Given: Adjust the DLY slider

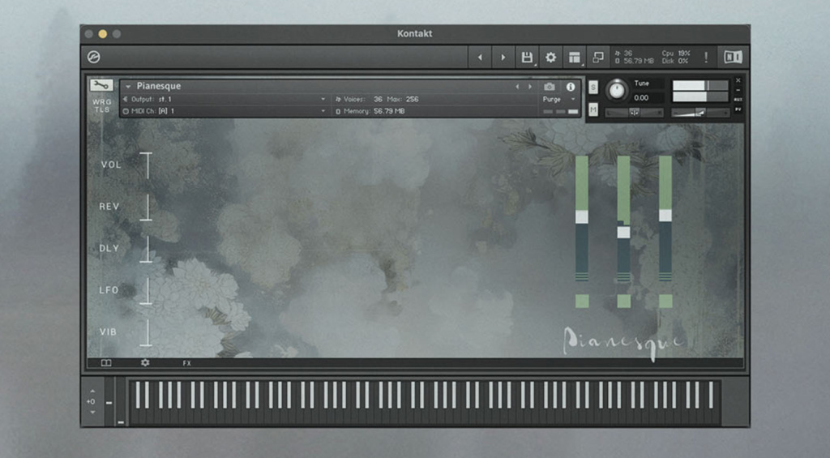Looking at the screenshot, I should pos(147,249).
